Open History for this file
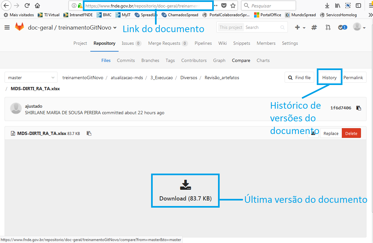Screen dimensions: 373x243 point(329,77)
